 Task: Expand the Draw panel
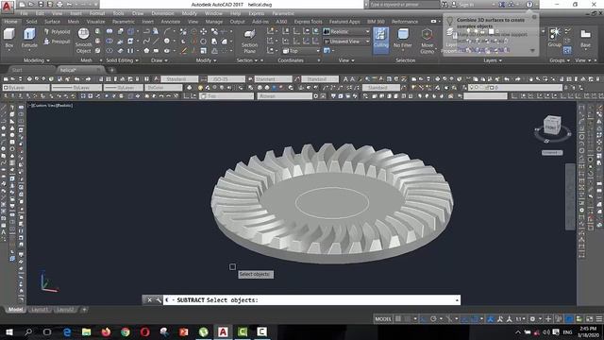click(x=159, y=60)
